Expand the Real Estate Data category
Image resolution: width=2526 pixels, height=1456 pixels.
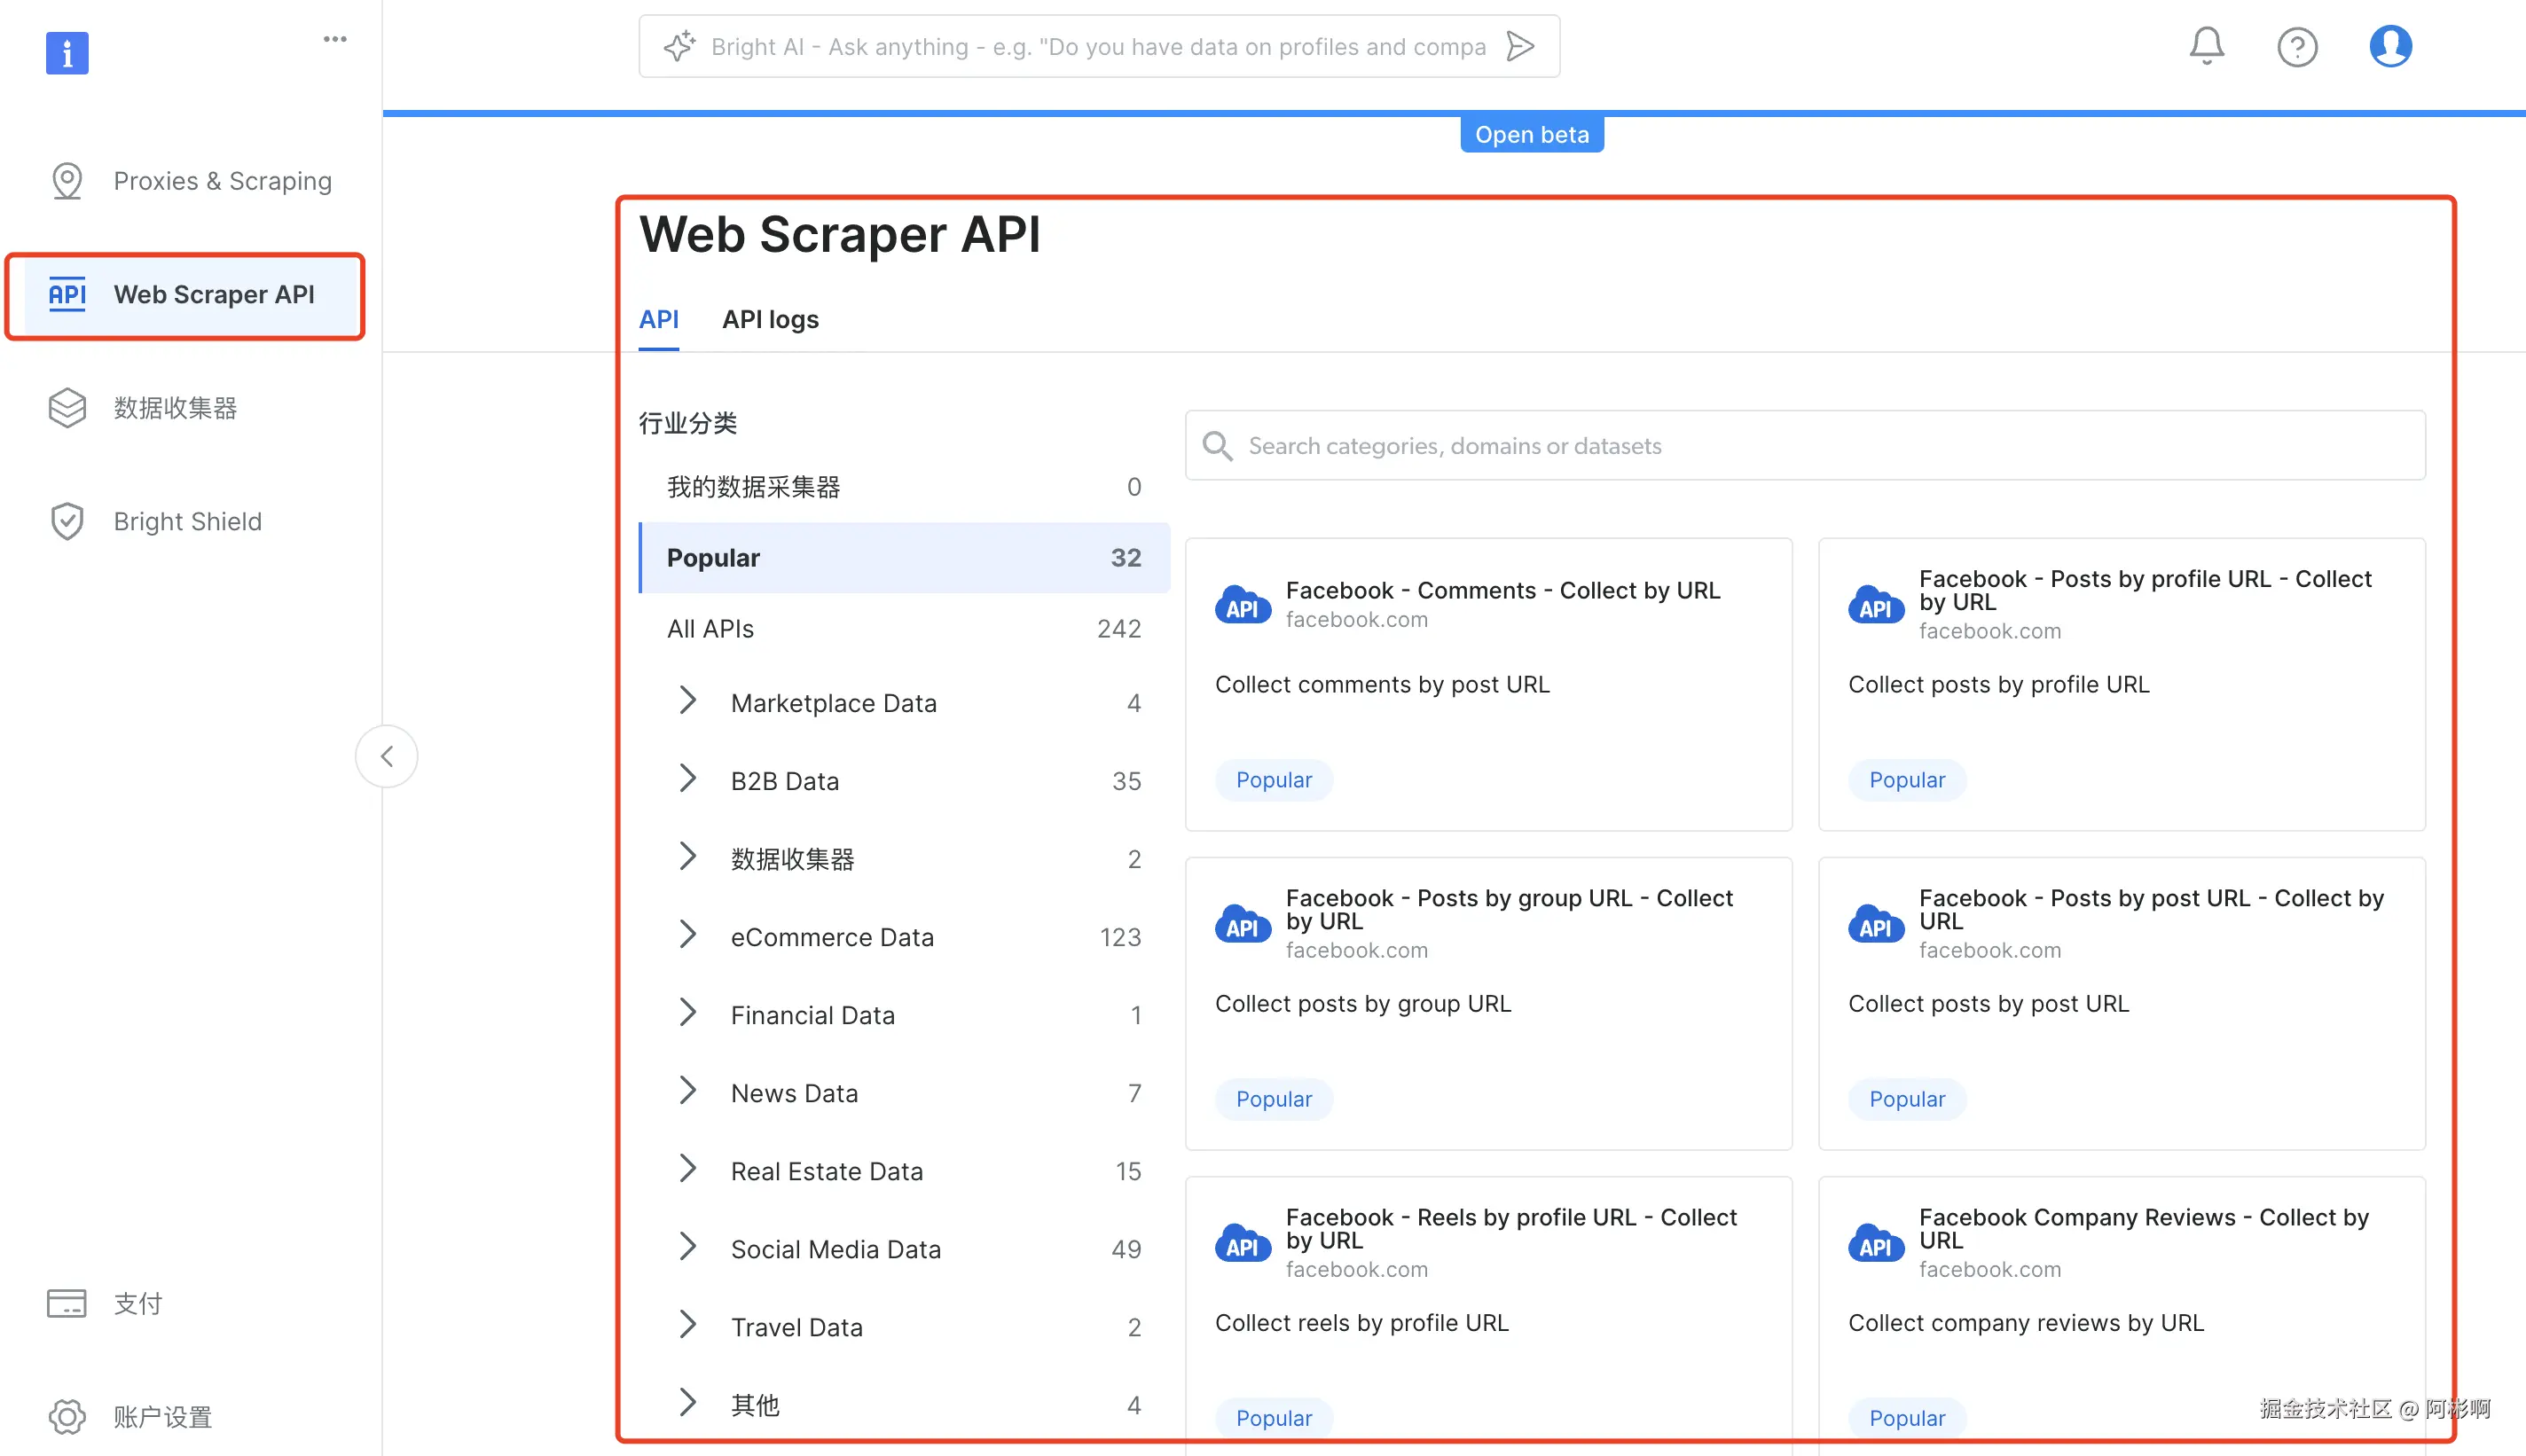tap(687, 1170)
